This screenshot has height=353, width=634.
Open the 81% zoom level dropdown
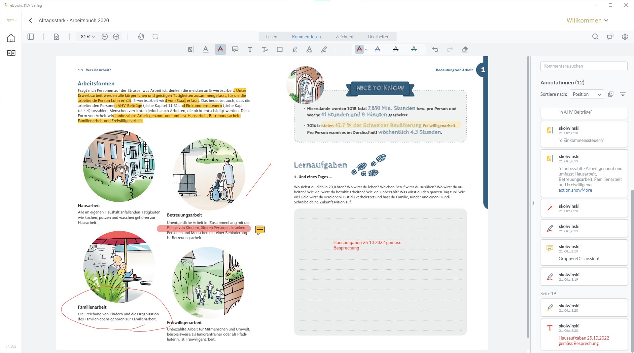pos(87,37)
